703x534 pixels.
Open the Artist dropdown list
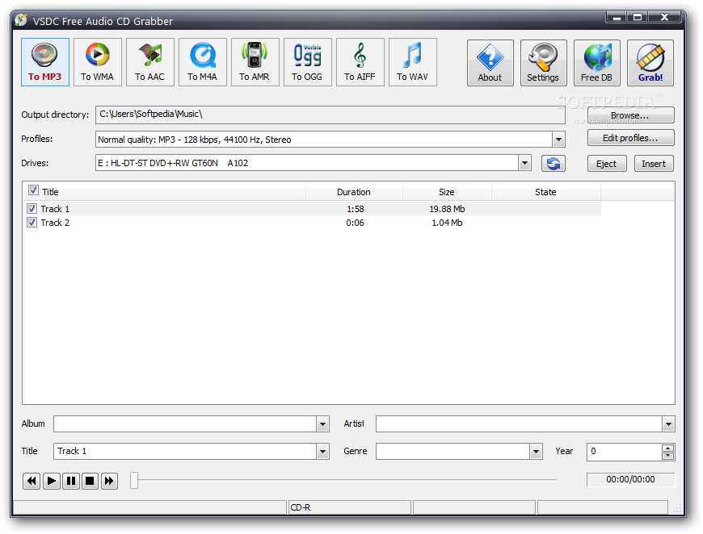pos(668,423)
